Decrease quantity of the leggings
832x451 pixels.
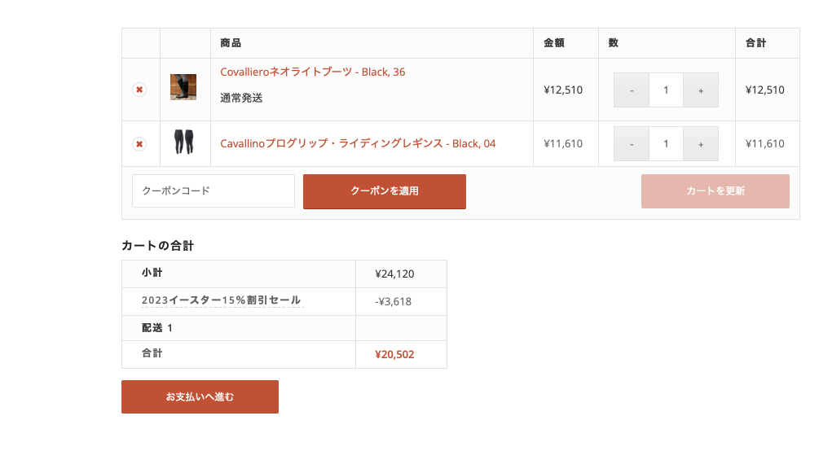tap(632, 144)
